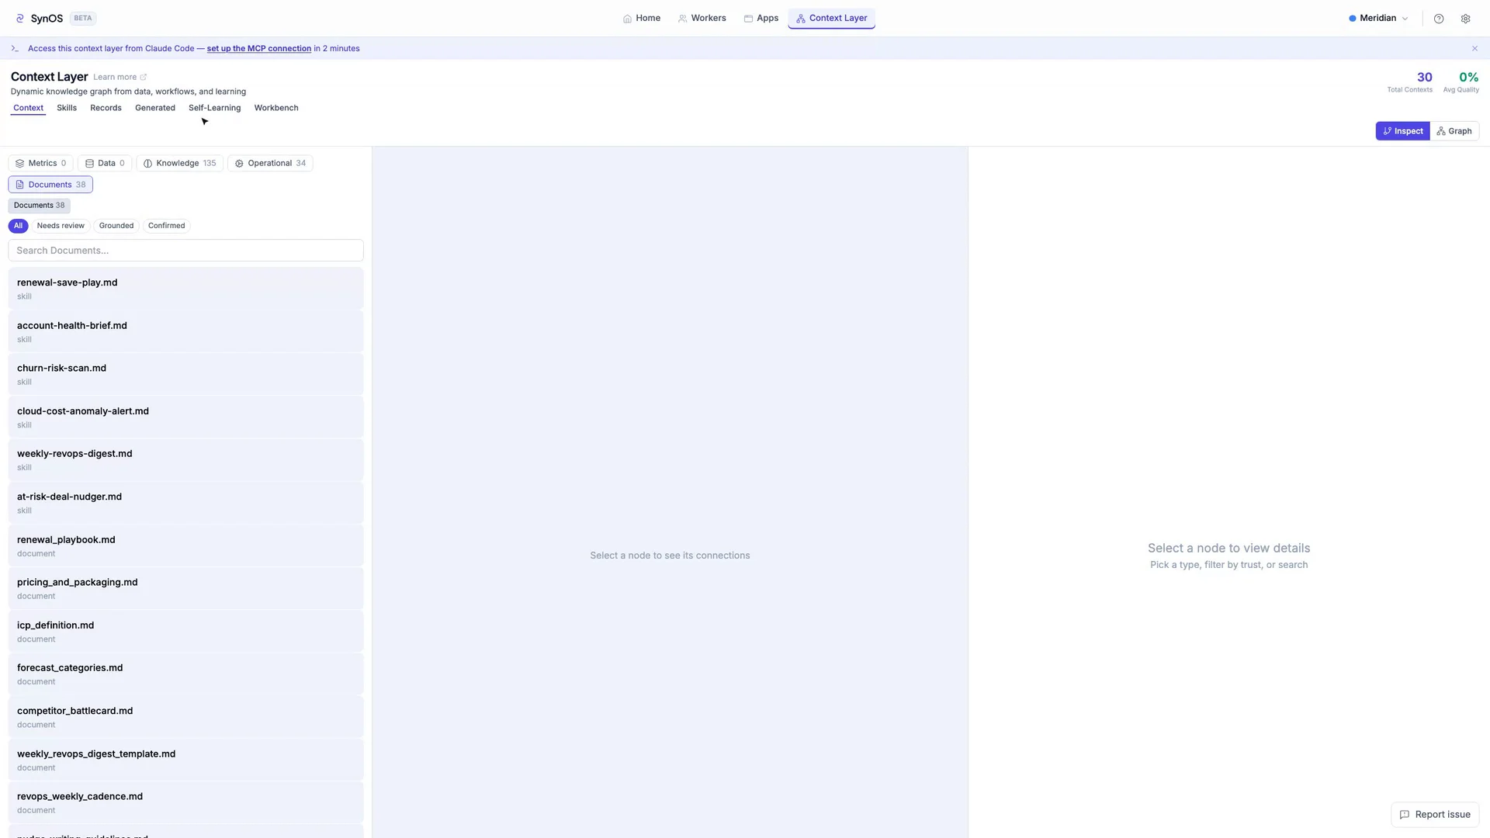
Task: Select cloud-cost-anomaly-alert.md document
Action: click(185, 417)
